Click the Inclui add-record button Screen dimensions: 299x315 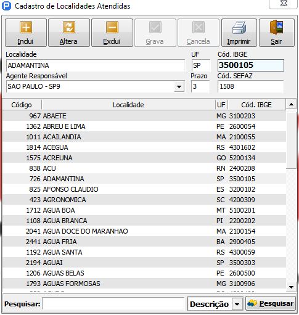click(26, 33)
